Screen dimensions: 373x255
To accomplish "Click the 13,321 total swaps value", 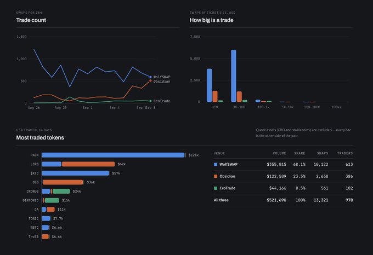I will pyautogui.click(x=321, y=200).
